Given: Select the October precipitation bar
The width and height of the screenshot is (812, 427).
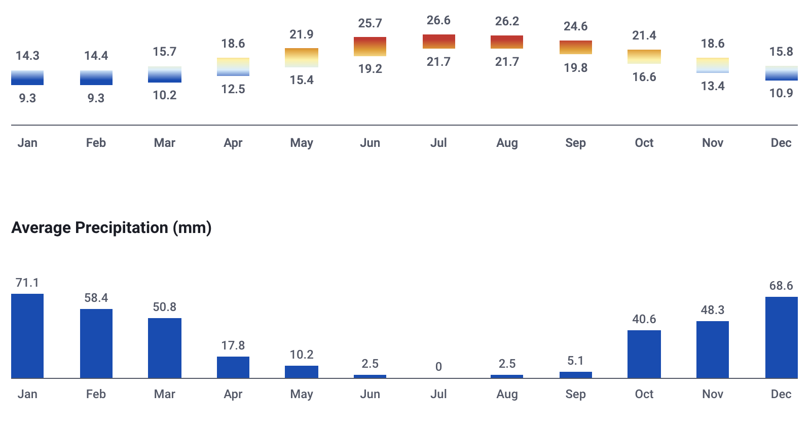Looking at the screenshot, I should point(644,354).
